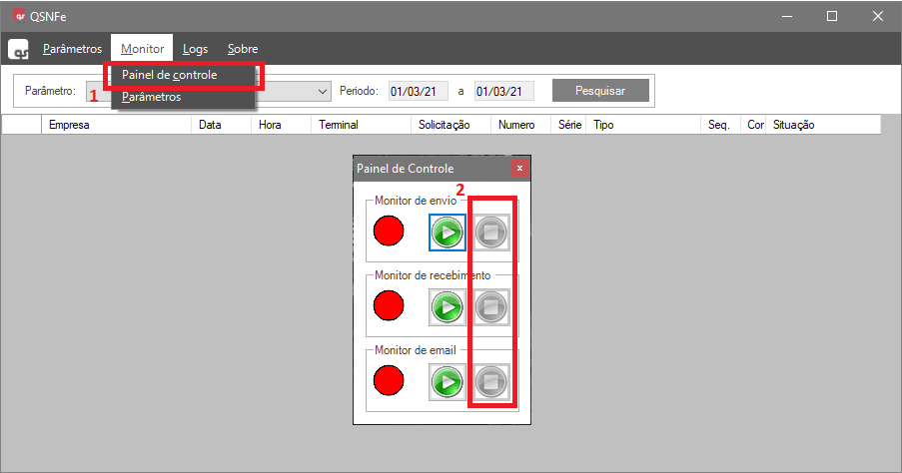Viewport: 902px width, 473px height.
Task: Choose Parâmetros from Monitor dropdown menu
Action: (x=152, y=98)
